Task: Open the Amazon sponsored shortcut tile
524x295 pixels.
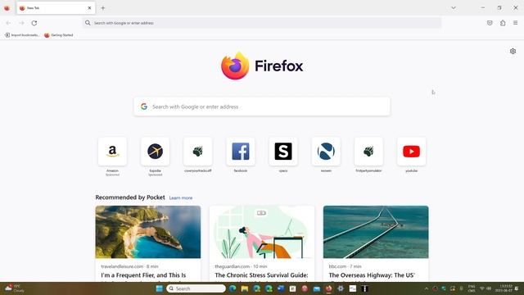Action: point(113,152)
